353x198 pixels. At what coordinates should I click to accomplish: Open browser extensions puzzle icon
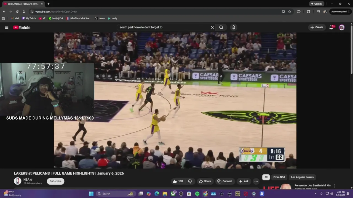[299, 12]
